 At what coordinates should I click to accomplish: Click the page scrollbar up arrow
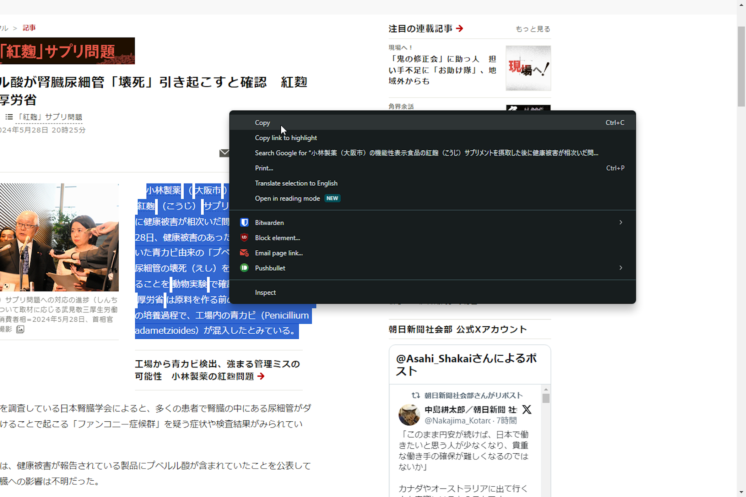coord(741,4)
